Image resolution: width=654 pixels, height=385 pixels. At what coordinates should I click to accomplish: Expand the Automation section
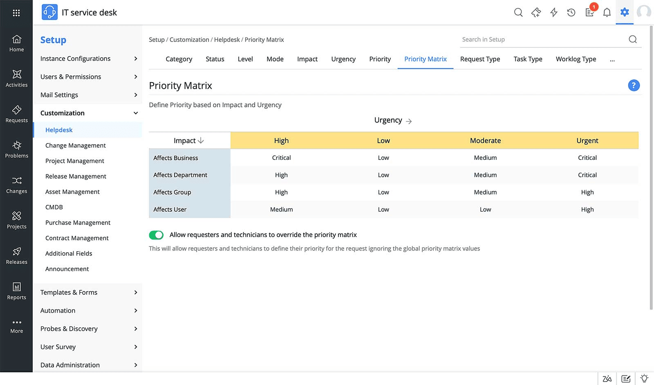(88, 311)
